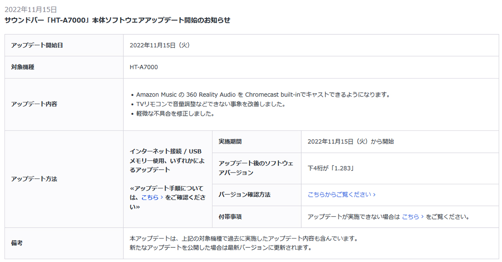Click the announcement title heading for HT-A7000
The width and height of the screenshot is (502, 262).
[x=117, y=20]
